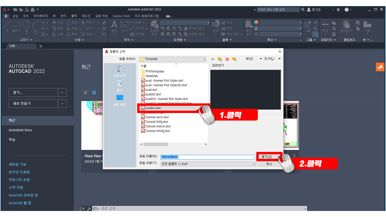Expand the 파일 이름 dropdown arrow
Screen dimensions: 386x217
[x=254, y=157]
